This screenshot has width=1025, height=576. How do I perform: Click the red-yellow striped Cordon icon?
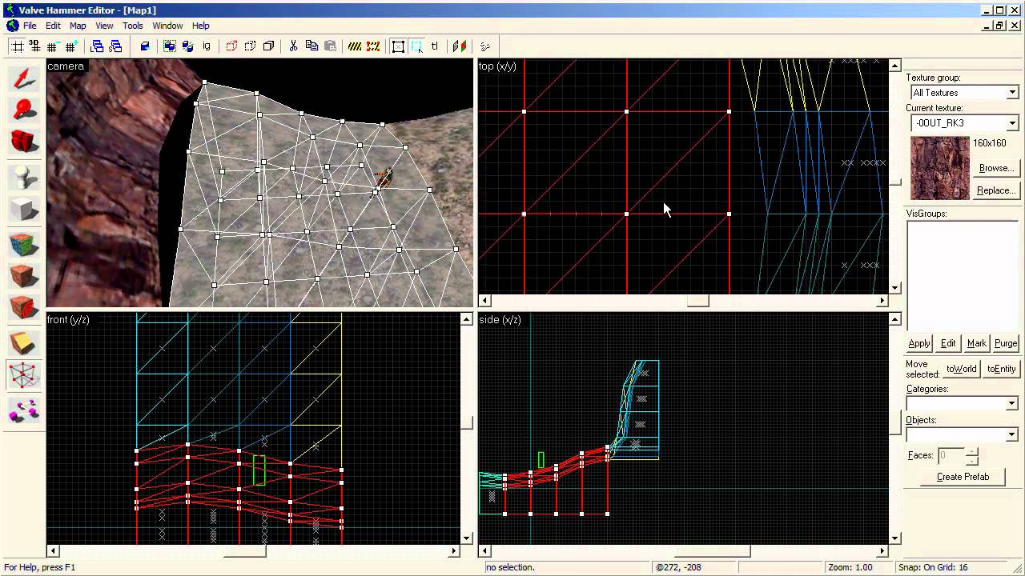[373, 46]
